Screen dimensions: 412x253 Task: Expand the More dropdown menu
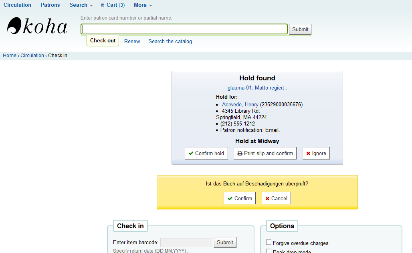point(143,5)
